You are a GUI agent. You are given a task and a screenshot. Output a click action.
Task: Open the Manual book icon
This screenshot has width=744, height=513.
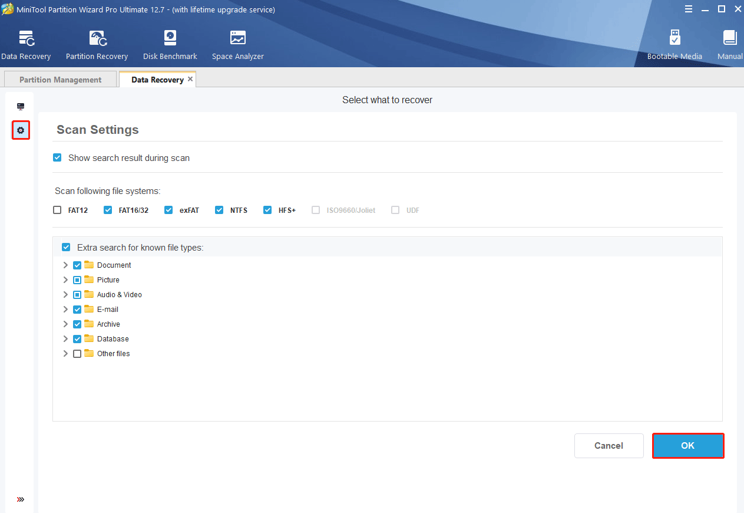[x=730, y=38]
